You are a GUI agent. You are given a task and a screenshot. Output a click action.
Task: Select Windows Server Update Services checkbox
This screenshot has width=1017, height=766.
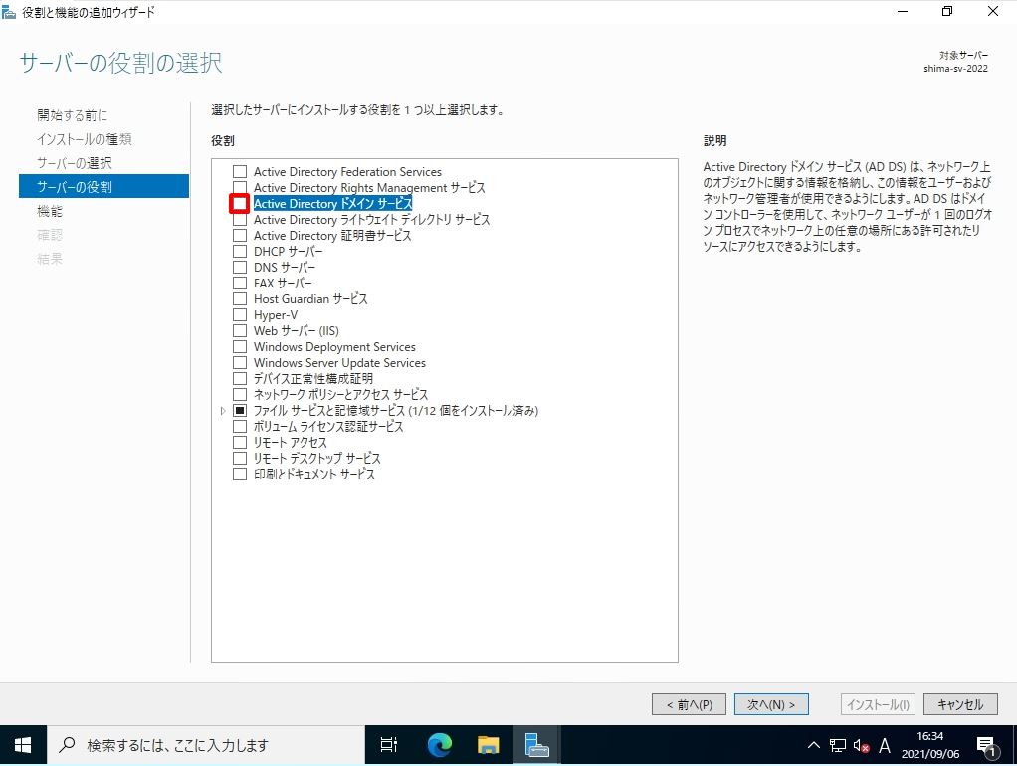[240, 362]
